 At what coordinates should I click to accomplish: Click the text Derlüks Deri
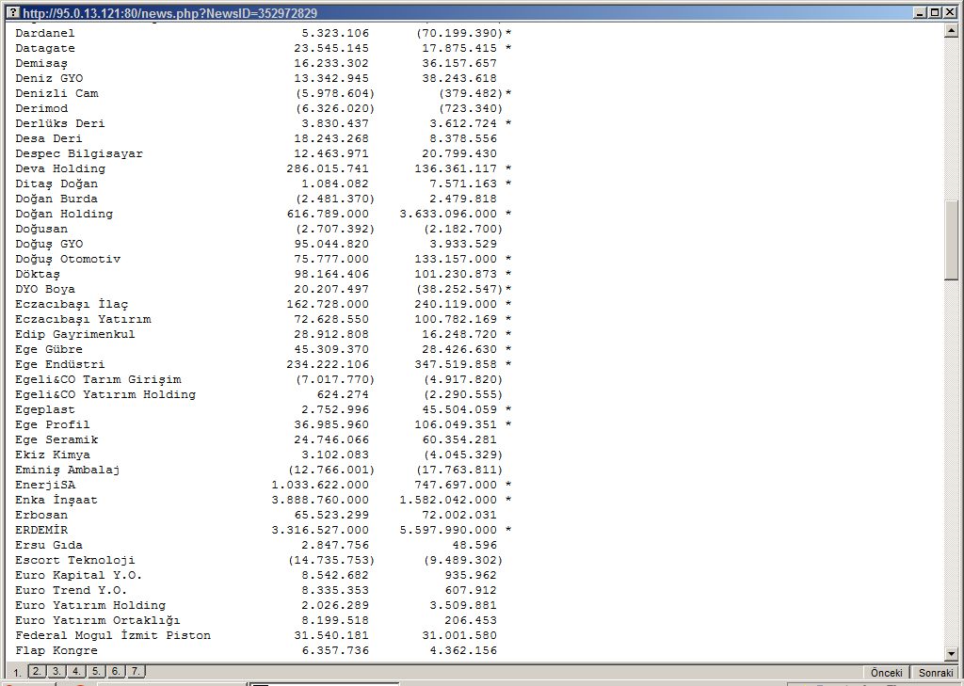point(60,123)
